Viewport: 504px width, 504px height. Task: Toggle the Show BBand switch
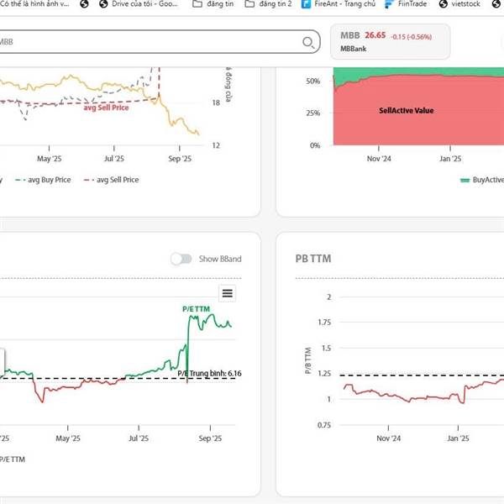coord(181,259)
